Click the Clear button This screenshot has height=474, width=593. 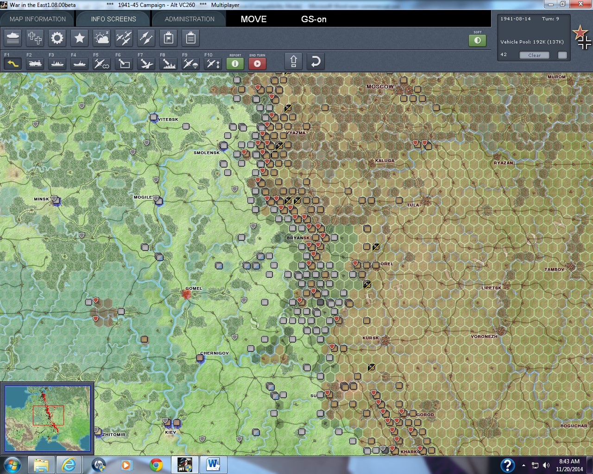tap(534, 55)
